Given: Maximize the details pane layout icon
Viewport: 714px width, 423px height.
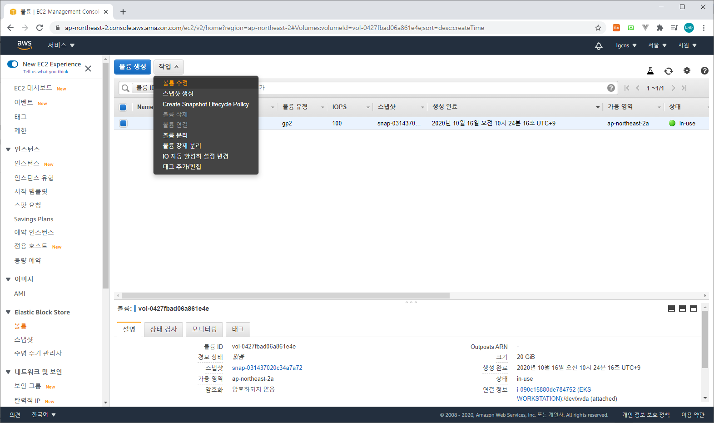Looking at the screenshot, I should [693, 309].
